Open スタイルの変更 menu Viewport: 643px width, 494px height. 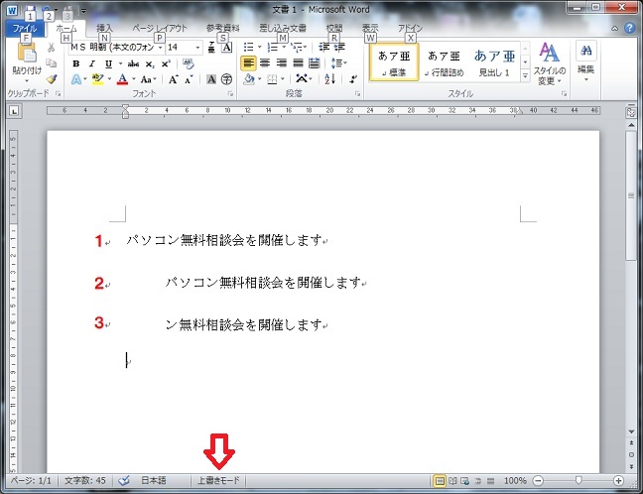tap(549, 63)
